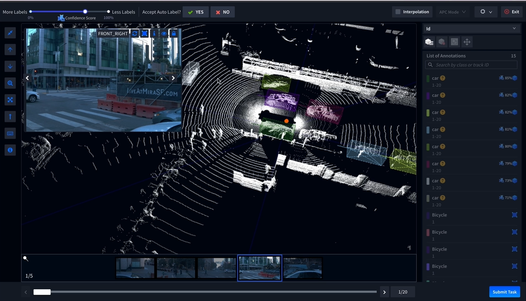Click the annotation count '15'
526x301 pixels.
[513, 56]
